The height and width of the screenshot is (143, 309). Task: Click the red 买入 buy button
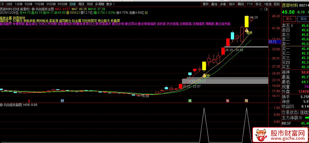point(289,19)
